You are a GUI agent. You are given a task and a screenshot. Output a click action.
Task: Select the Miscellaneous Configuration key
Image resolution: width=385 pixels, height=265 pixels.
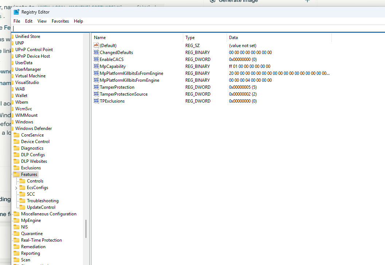(48, 214)
